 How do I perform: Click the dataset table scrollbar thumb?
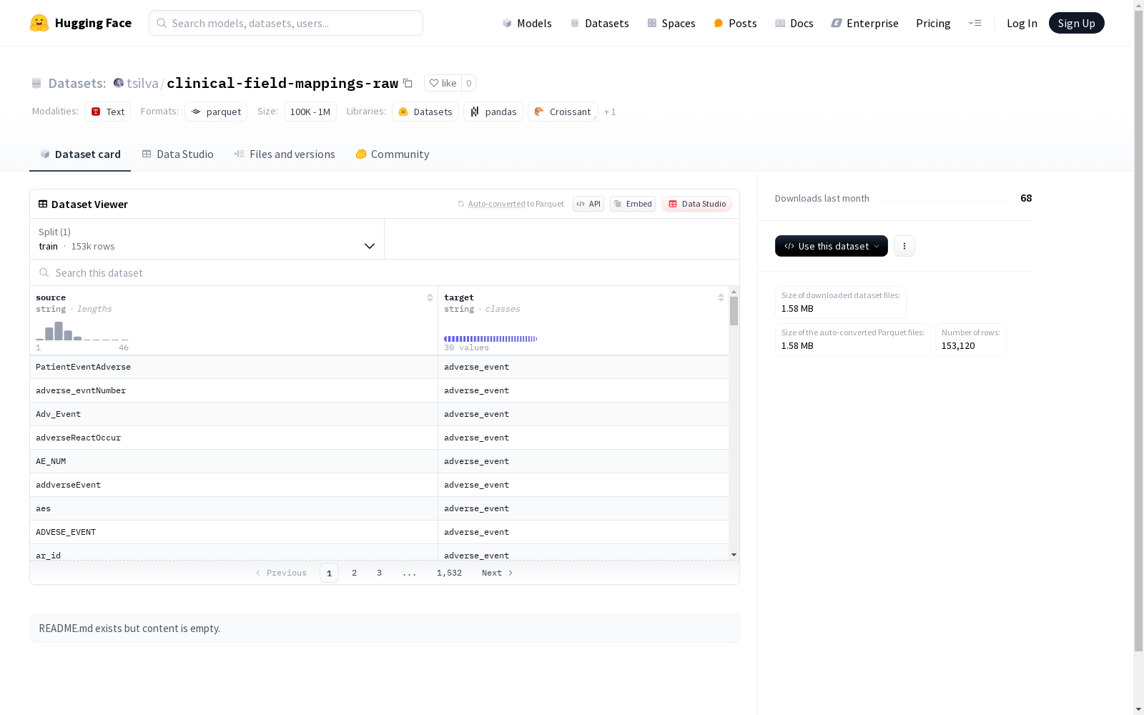pyautogui.click(x=734, y=311)
